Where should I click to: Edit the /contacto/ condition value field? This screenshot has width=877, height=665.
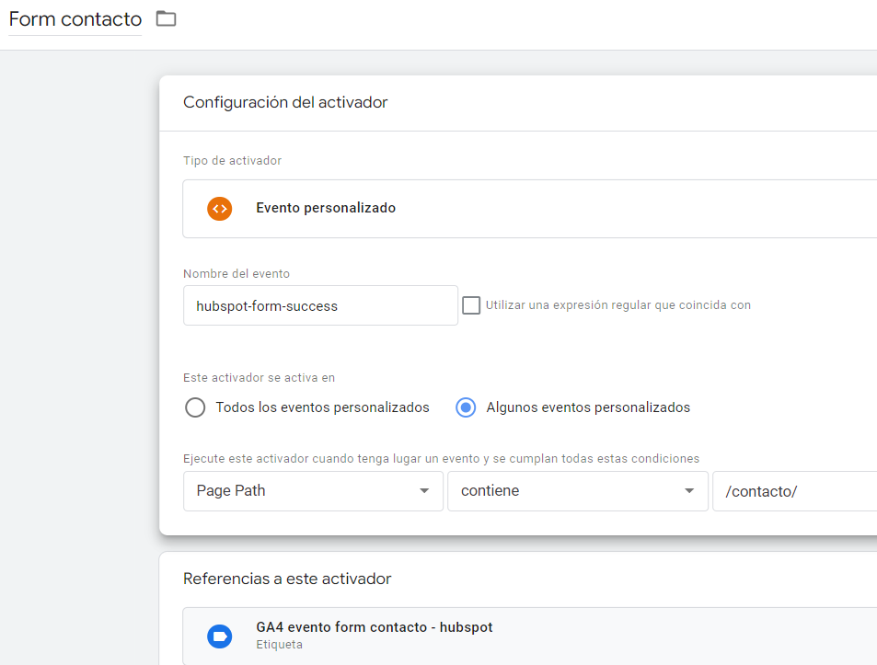click(x=791, y=491)
